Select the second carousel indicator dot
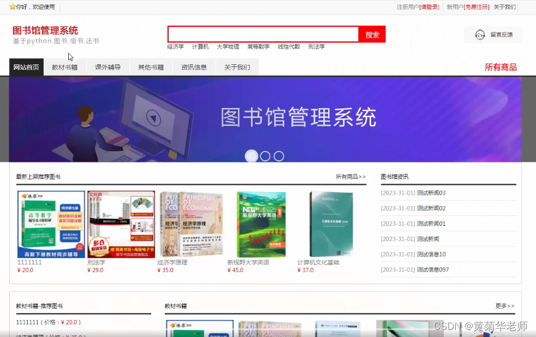 coord(265,155)
